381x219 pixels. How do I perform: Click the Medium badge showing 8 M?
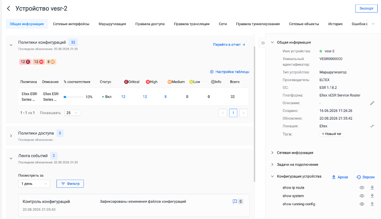pos(51,62)
